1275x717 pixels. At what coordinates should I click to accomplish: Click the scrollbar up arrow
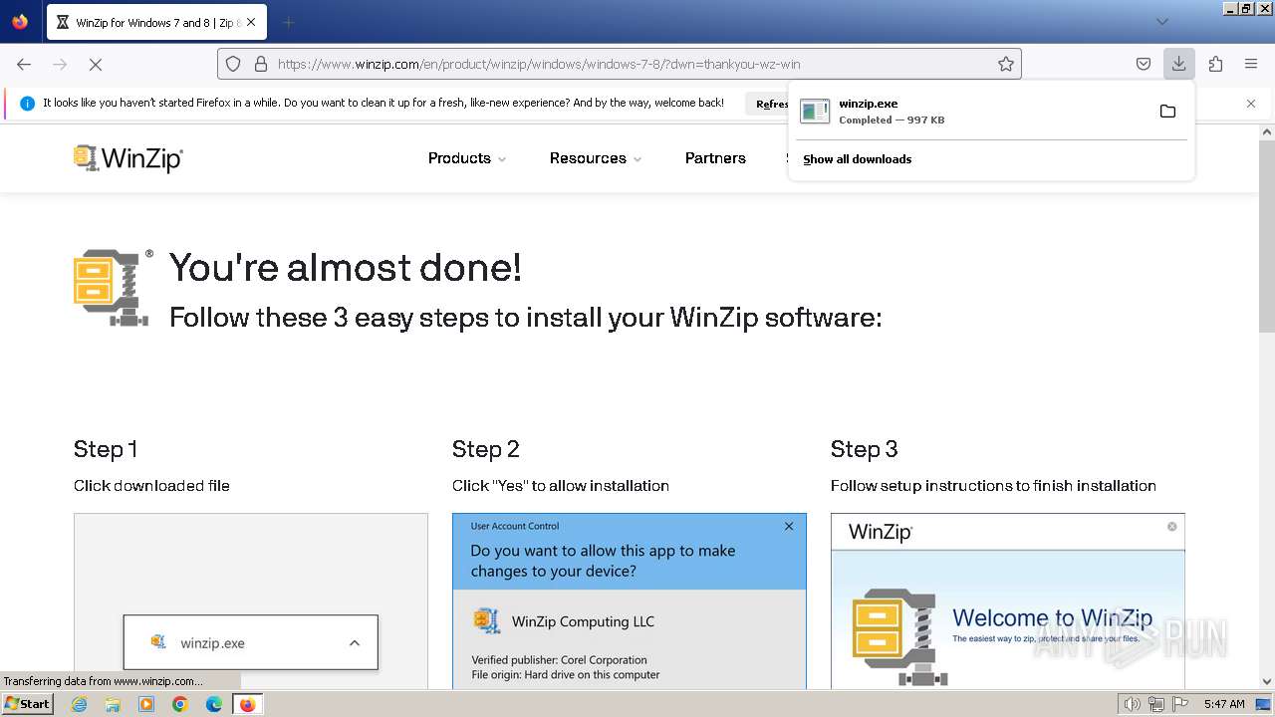1267,131
